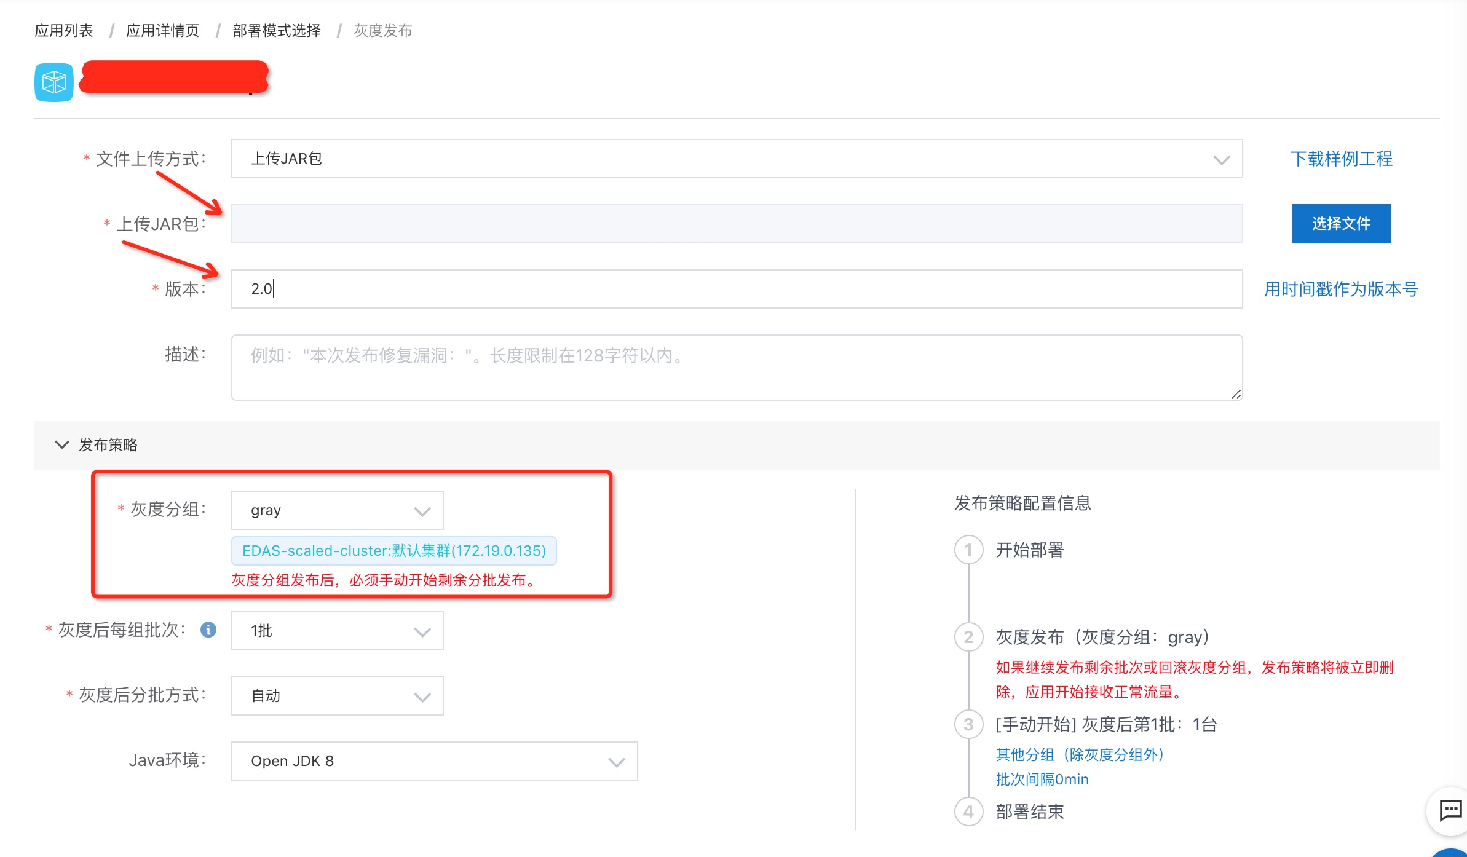Viewport: 1467px width, 857px height.
Task: Click the blue cube application icon
Action: [54, 82]
